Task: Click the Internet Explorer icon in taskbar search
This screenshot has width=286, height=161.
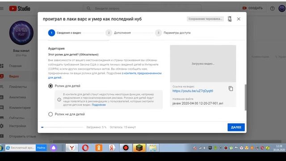Action: coord(8,148)
